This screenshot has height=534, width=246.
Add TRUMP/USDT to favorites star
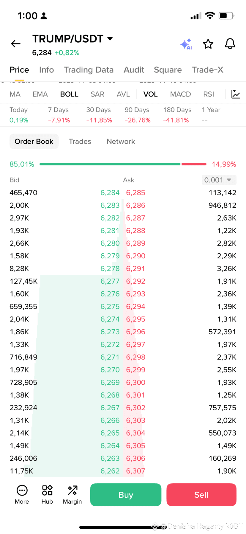pos(208,44)
